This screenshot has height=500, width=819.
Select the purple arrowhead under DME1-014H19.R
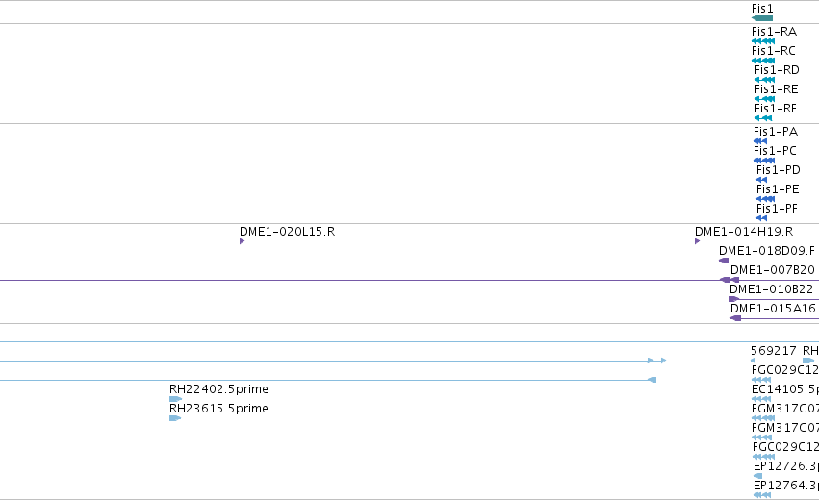[x=698, y=241]
